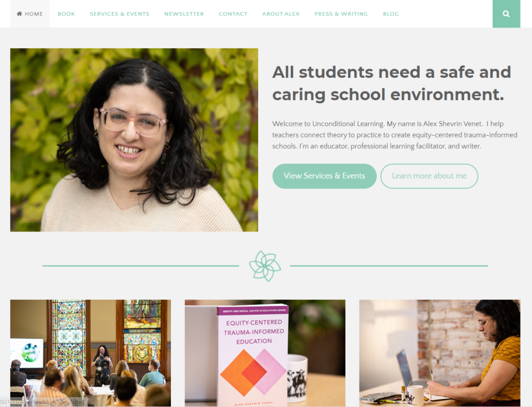Navigate to About Alex
The width and height of the screenshot is (532, 407).
(x=281, y=14)
